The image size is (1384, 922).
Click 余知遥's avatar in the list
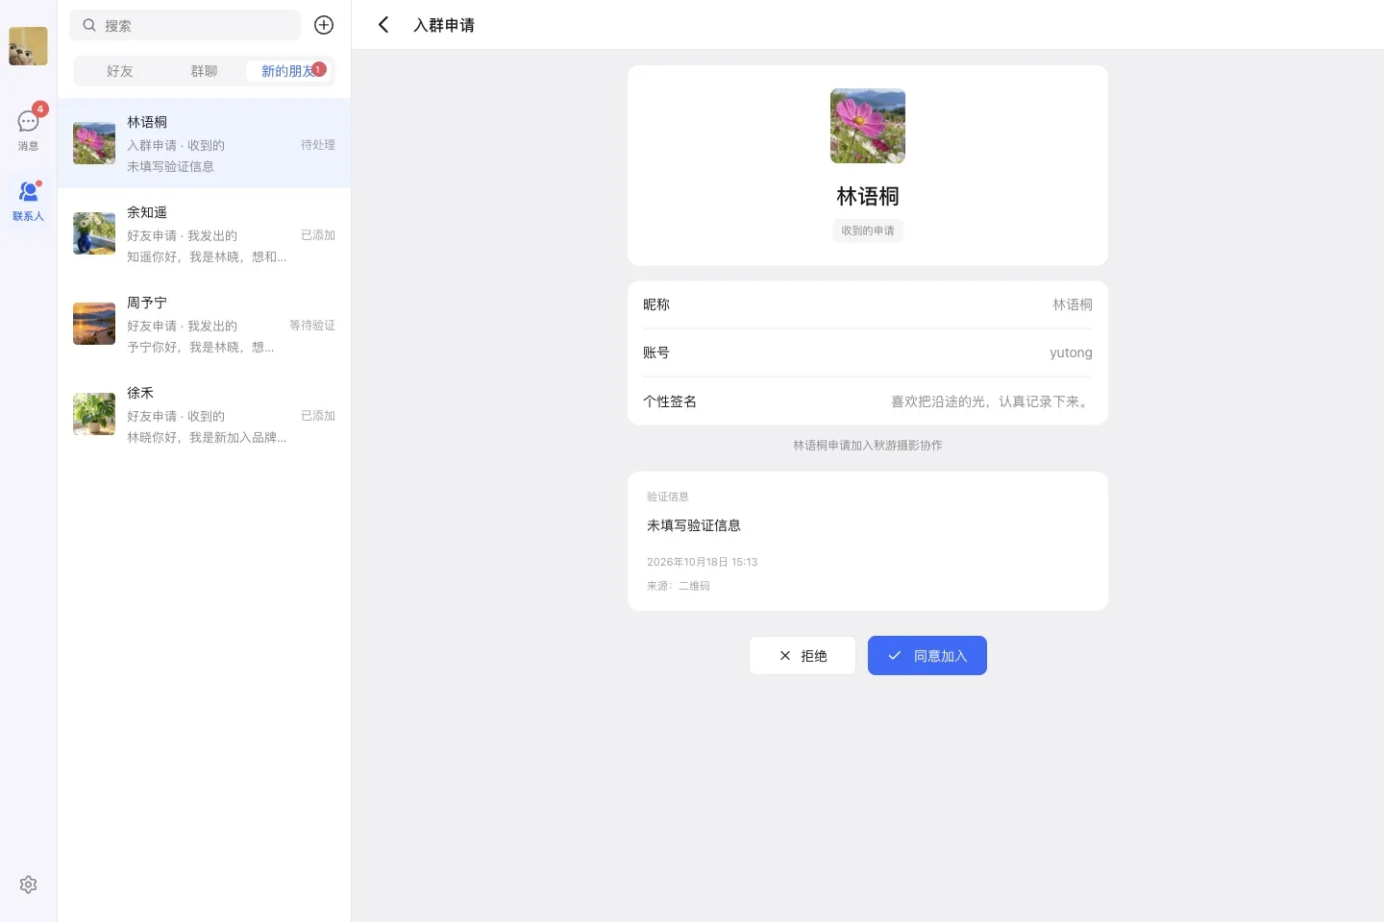(94, 233)
